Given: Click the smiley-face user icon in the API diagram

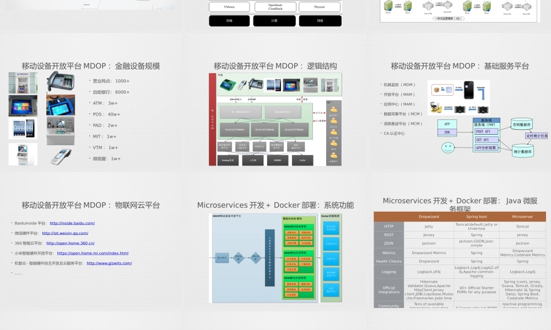Looking at the screenshot, I should pos(447,147).
